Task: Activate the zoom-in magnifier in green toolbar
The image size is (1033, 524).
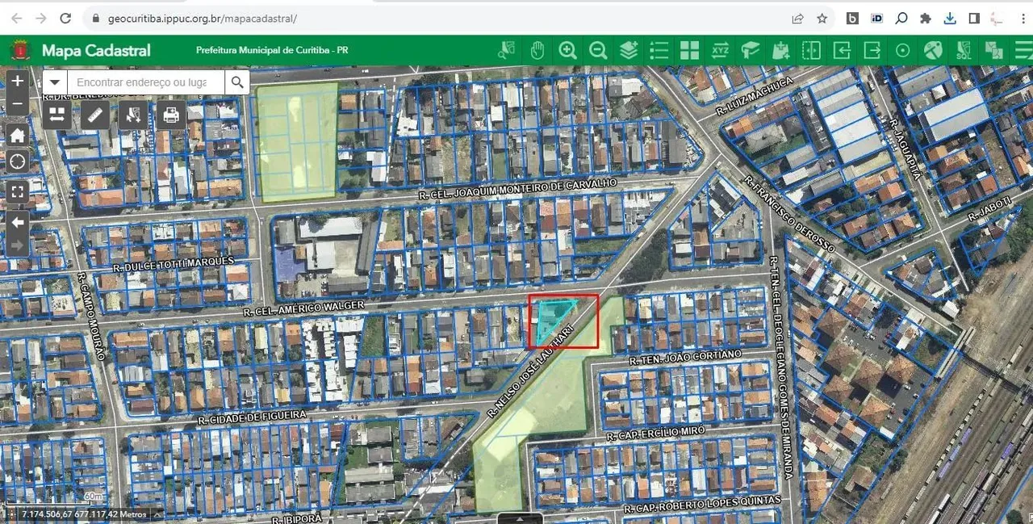Action: tap(567, 50)
